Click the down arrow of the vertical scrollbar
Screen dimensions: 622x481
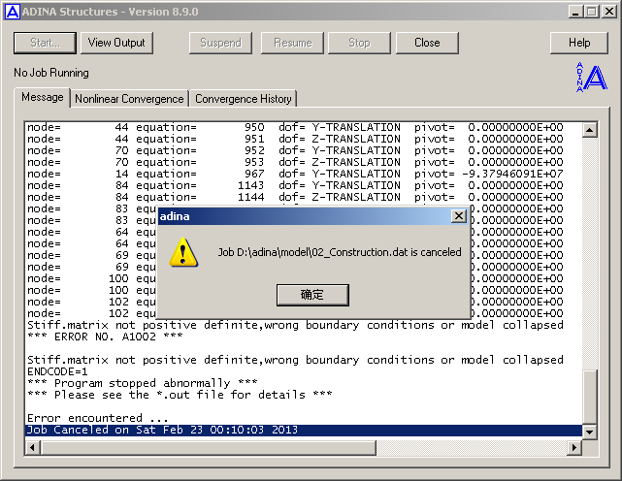(x=588, y=430)
